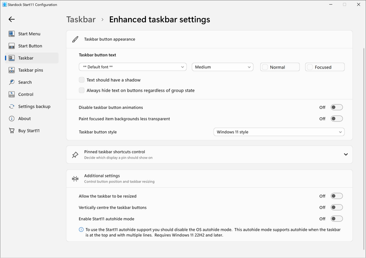Image resolution: width=366 pixels, height=258 pixels.
Task: Open the Default font dropdown
Action: click(133, 67)
